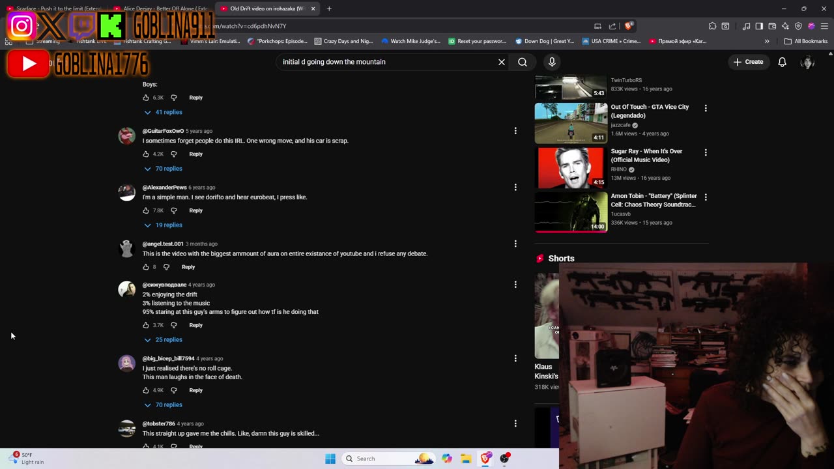Image resolution: width=834 pixels, height=469 pixels.
Task: Open options for Amon Tobin video
Action: click(x=706, y=197)
